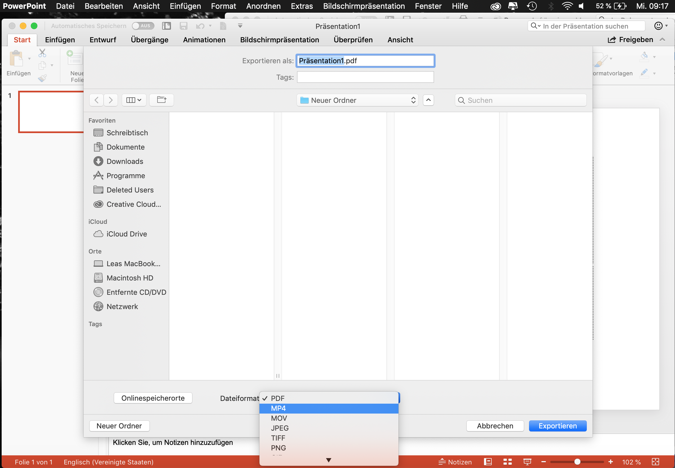Click the fit slide to window icon
The width and height of the screenshot is (675, 468).
655,462
